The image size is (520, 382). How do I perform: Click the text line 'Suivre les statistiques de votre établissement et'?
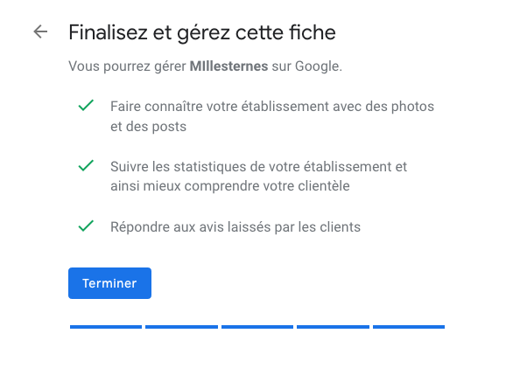pyautogui.click(x=258, y=166)
